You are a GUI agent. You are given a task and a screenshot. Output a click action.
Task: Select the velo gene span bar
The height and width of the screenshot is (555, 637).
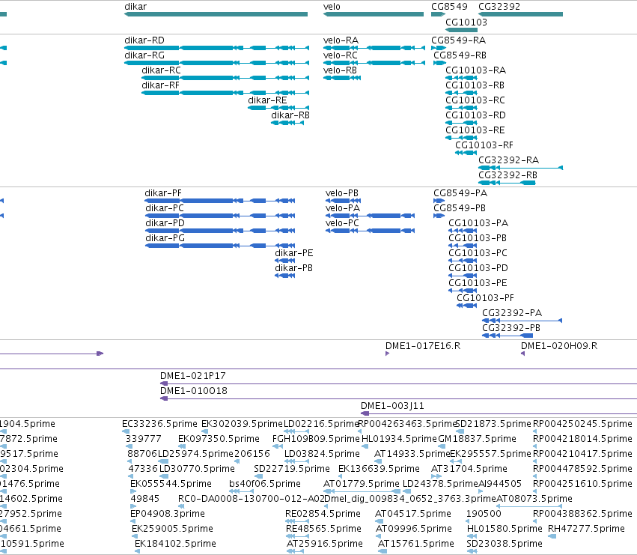pyautogui.click(x=374, y=14)
